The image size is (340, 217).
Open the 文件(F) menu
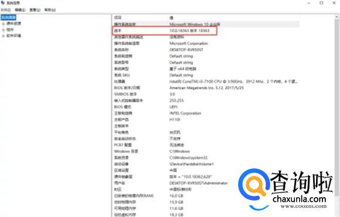(5, 10)
